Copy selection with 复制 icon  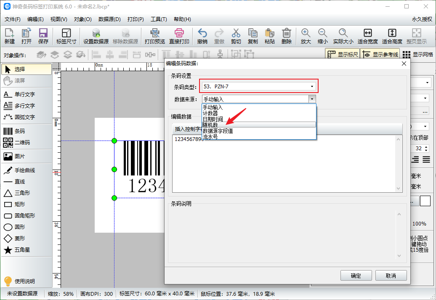tap(253, 36)
